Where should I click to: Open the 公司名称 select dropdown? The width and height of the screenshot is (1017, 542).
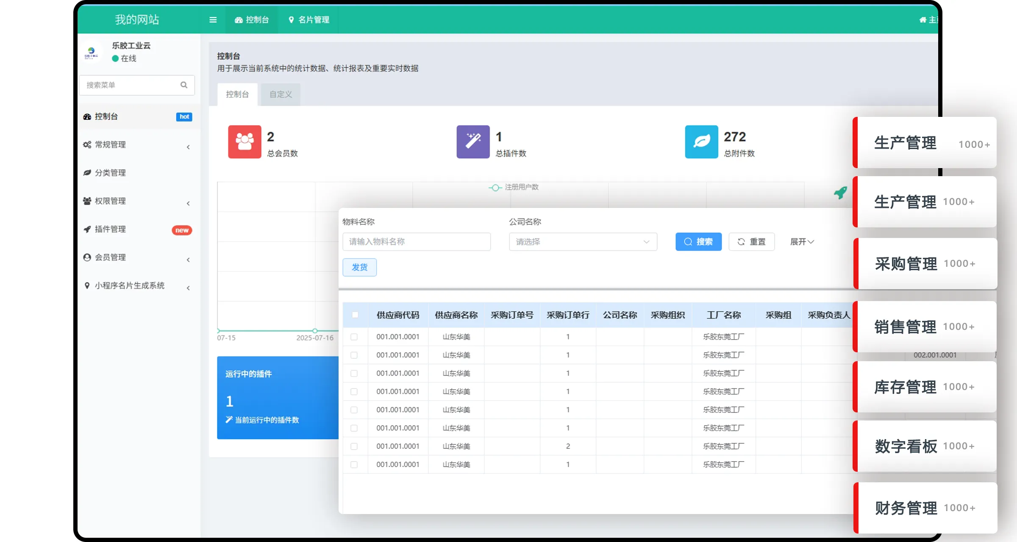tap(583, 242)
